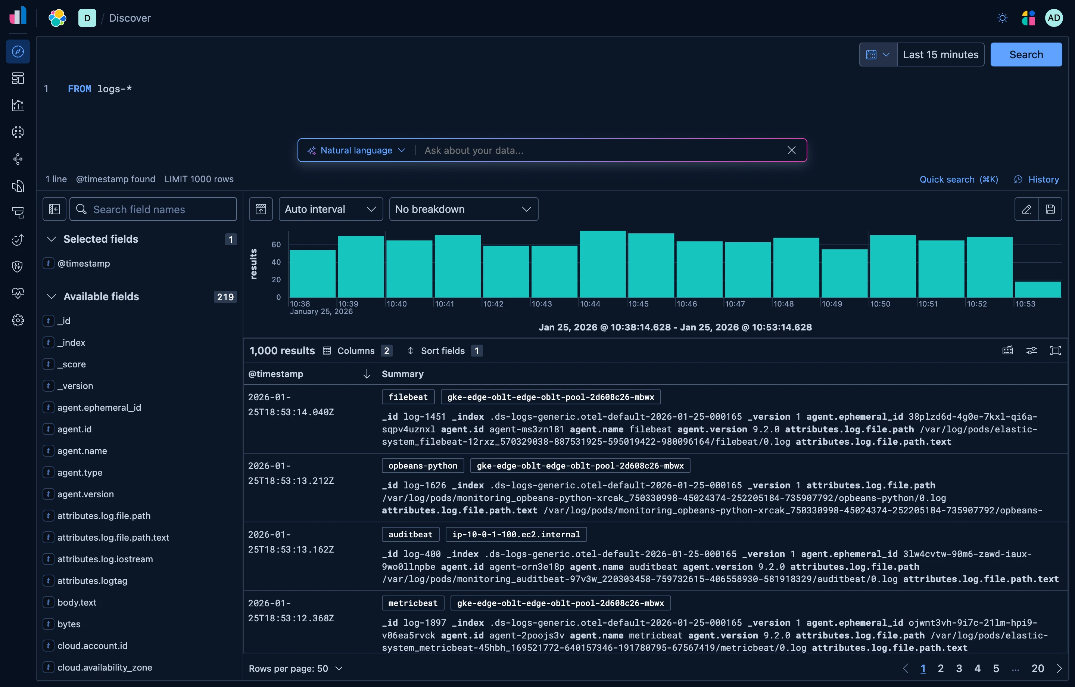Click the histogram bar at 10:44
This screenshot has width=1075, height=687.
[x=603, y=264]
